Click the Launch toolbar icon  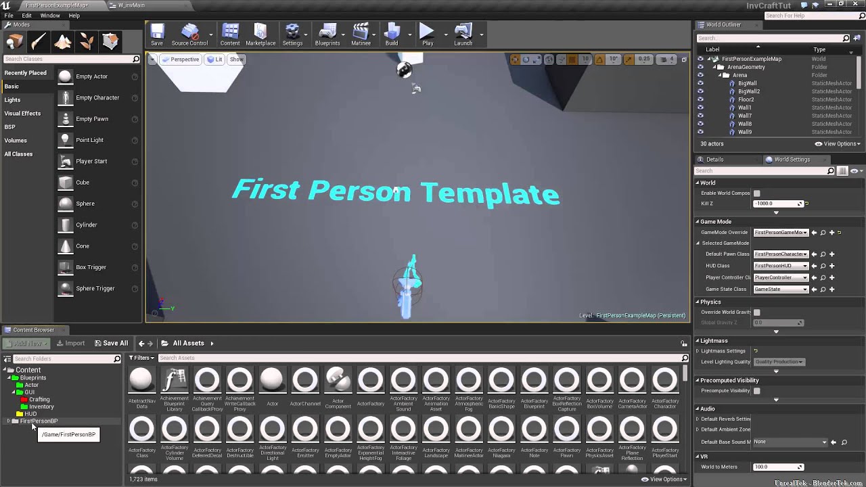[463, 34]
